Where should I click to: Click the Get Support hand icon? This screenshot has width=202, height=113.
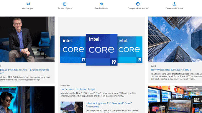pos(28,4)
